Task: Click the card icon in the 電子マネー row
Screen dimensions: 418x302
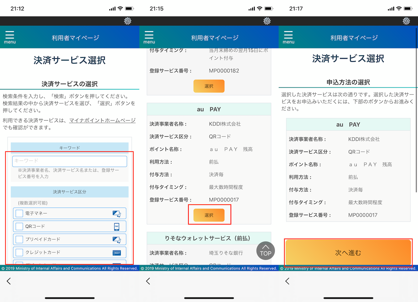Action: click(x=117, y=213)
